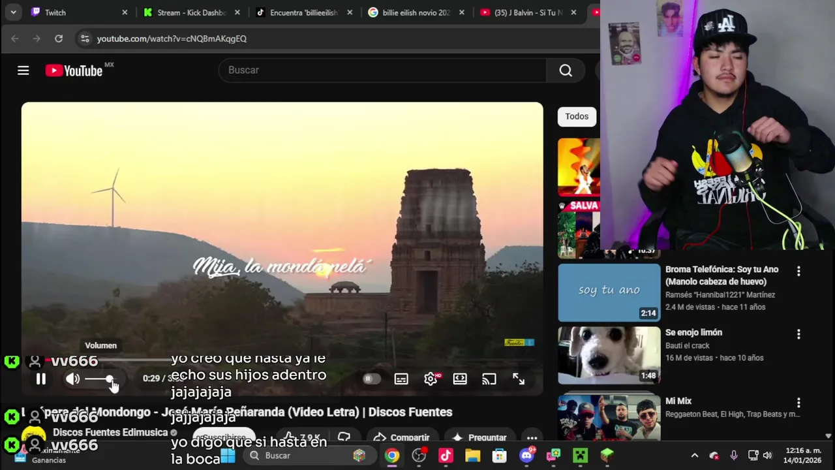Click the microphone icon in the system tray
Image resolution: width=835 pixels, height=470 pixels.
tap(734, 456)
